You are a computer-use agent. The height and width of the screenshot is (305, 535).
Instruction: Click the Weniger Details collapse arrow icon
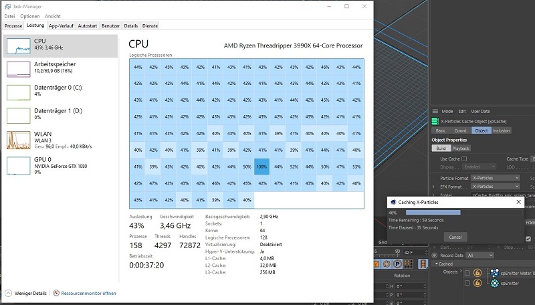pyautogui.click(x=9, y=293)
